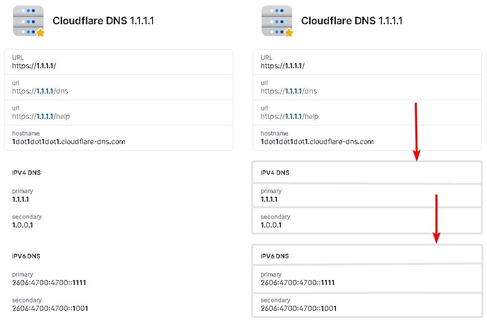Open the https://1.1.1.1/dns link in the right panel
Viewport: 487px width, 321px height.
289,91
